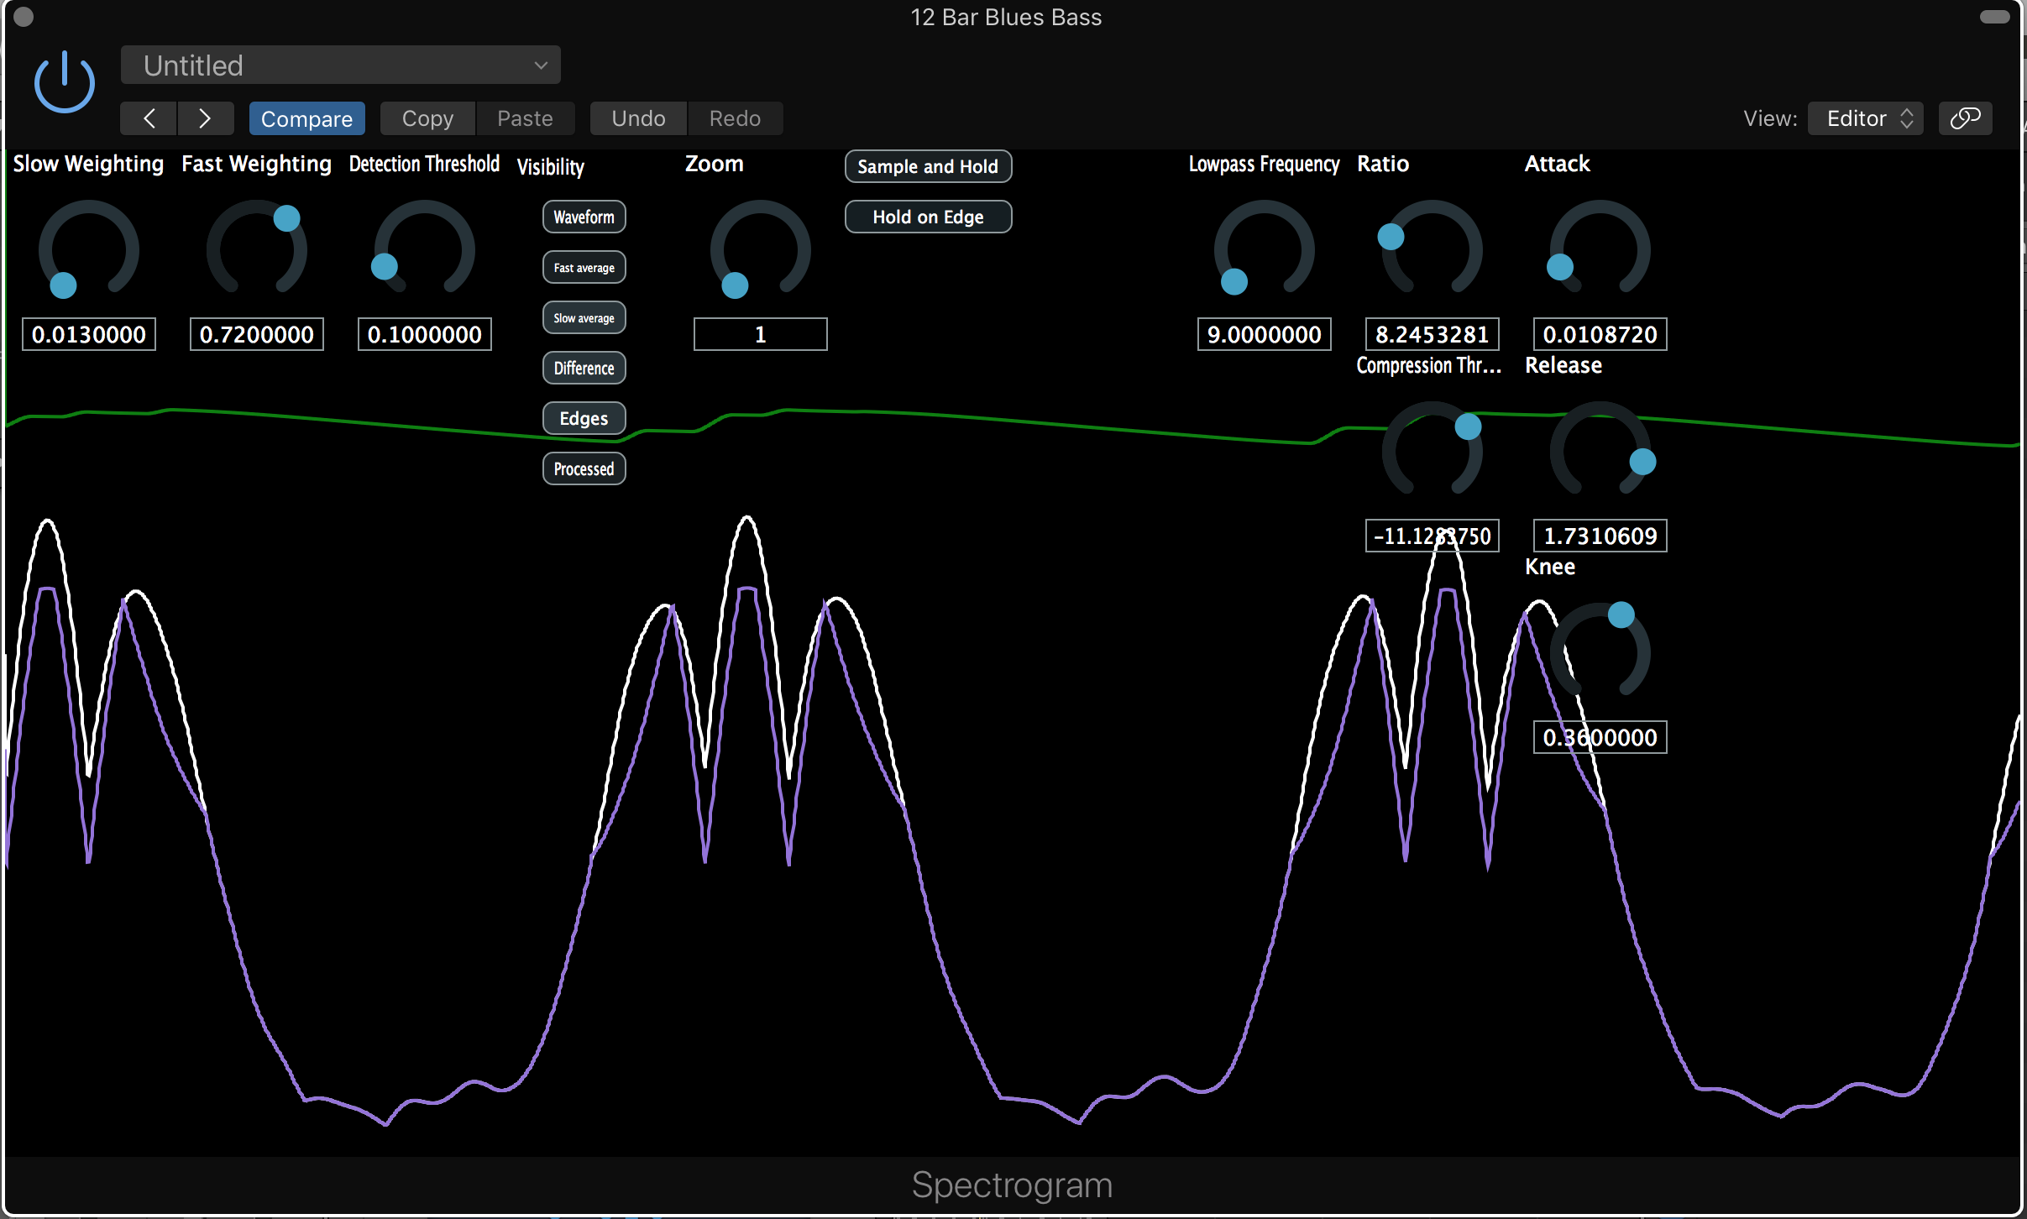Enable Sample and Hold
This screenshot has width=2027, height=1219.
pos(928,167)
